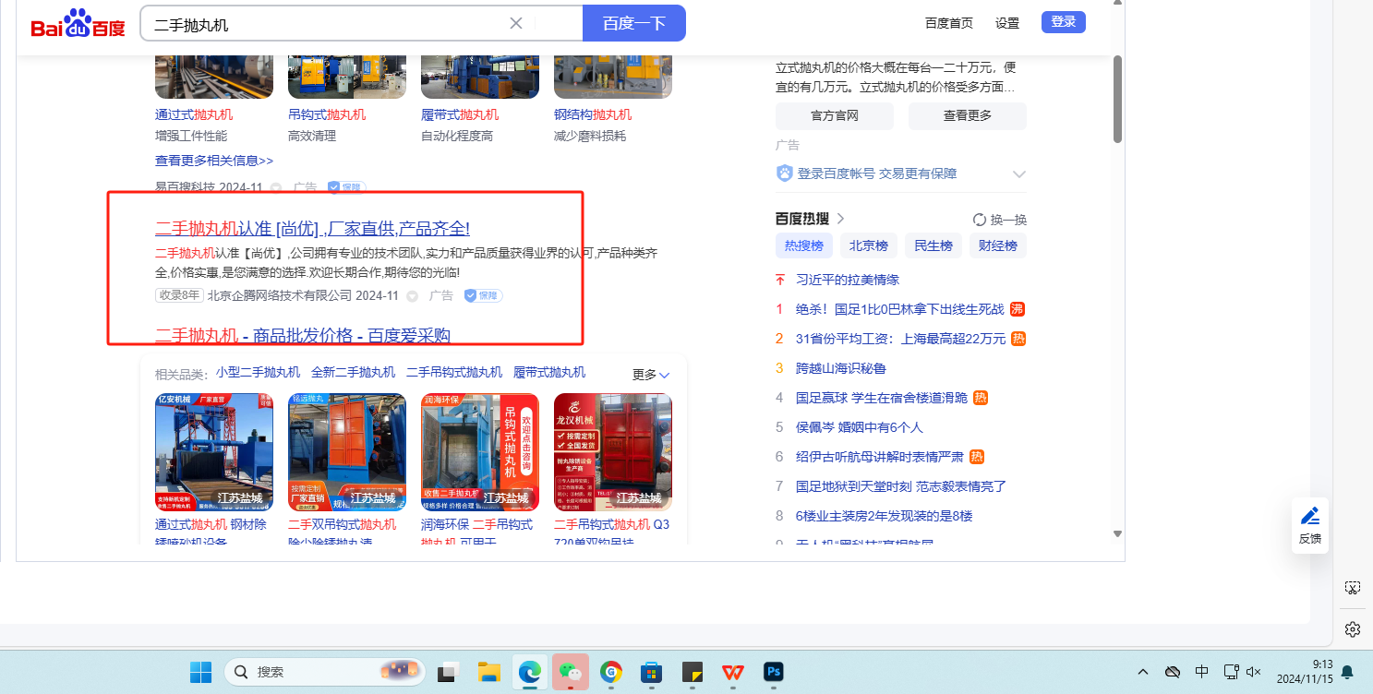This screenshot has width=1373, height=694.
Task: Open the notification bell in the taskbar
Action: [x=1347, y=672]
